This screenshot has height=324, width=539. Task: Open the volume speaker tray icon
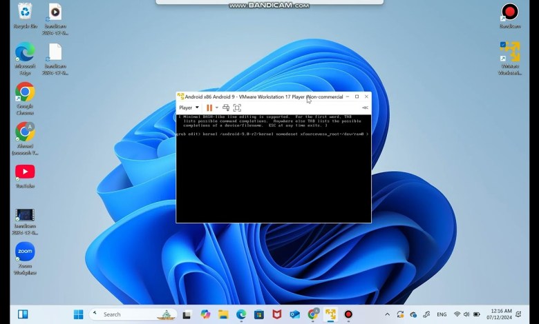466,314
